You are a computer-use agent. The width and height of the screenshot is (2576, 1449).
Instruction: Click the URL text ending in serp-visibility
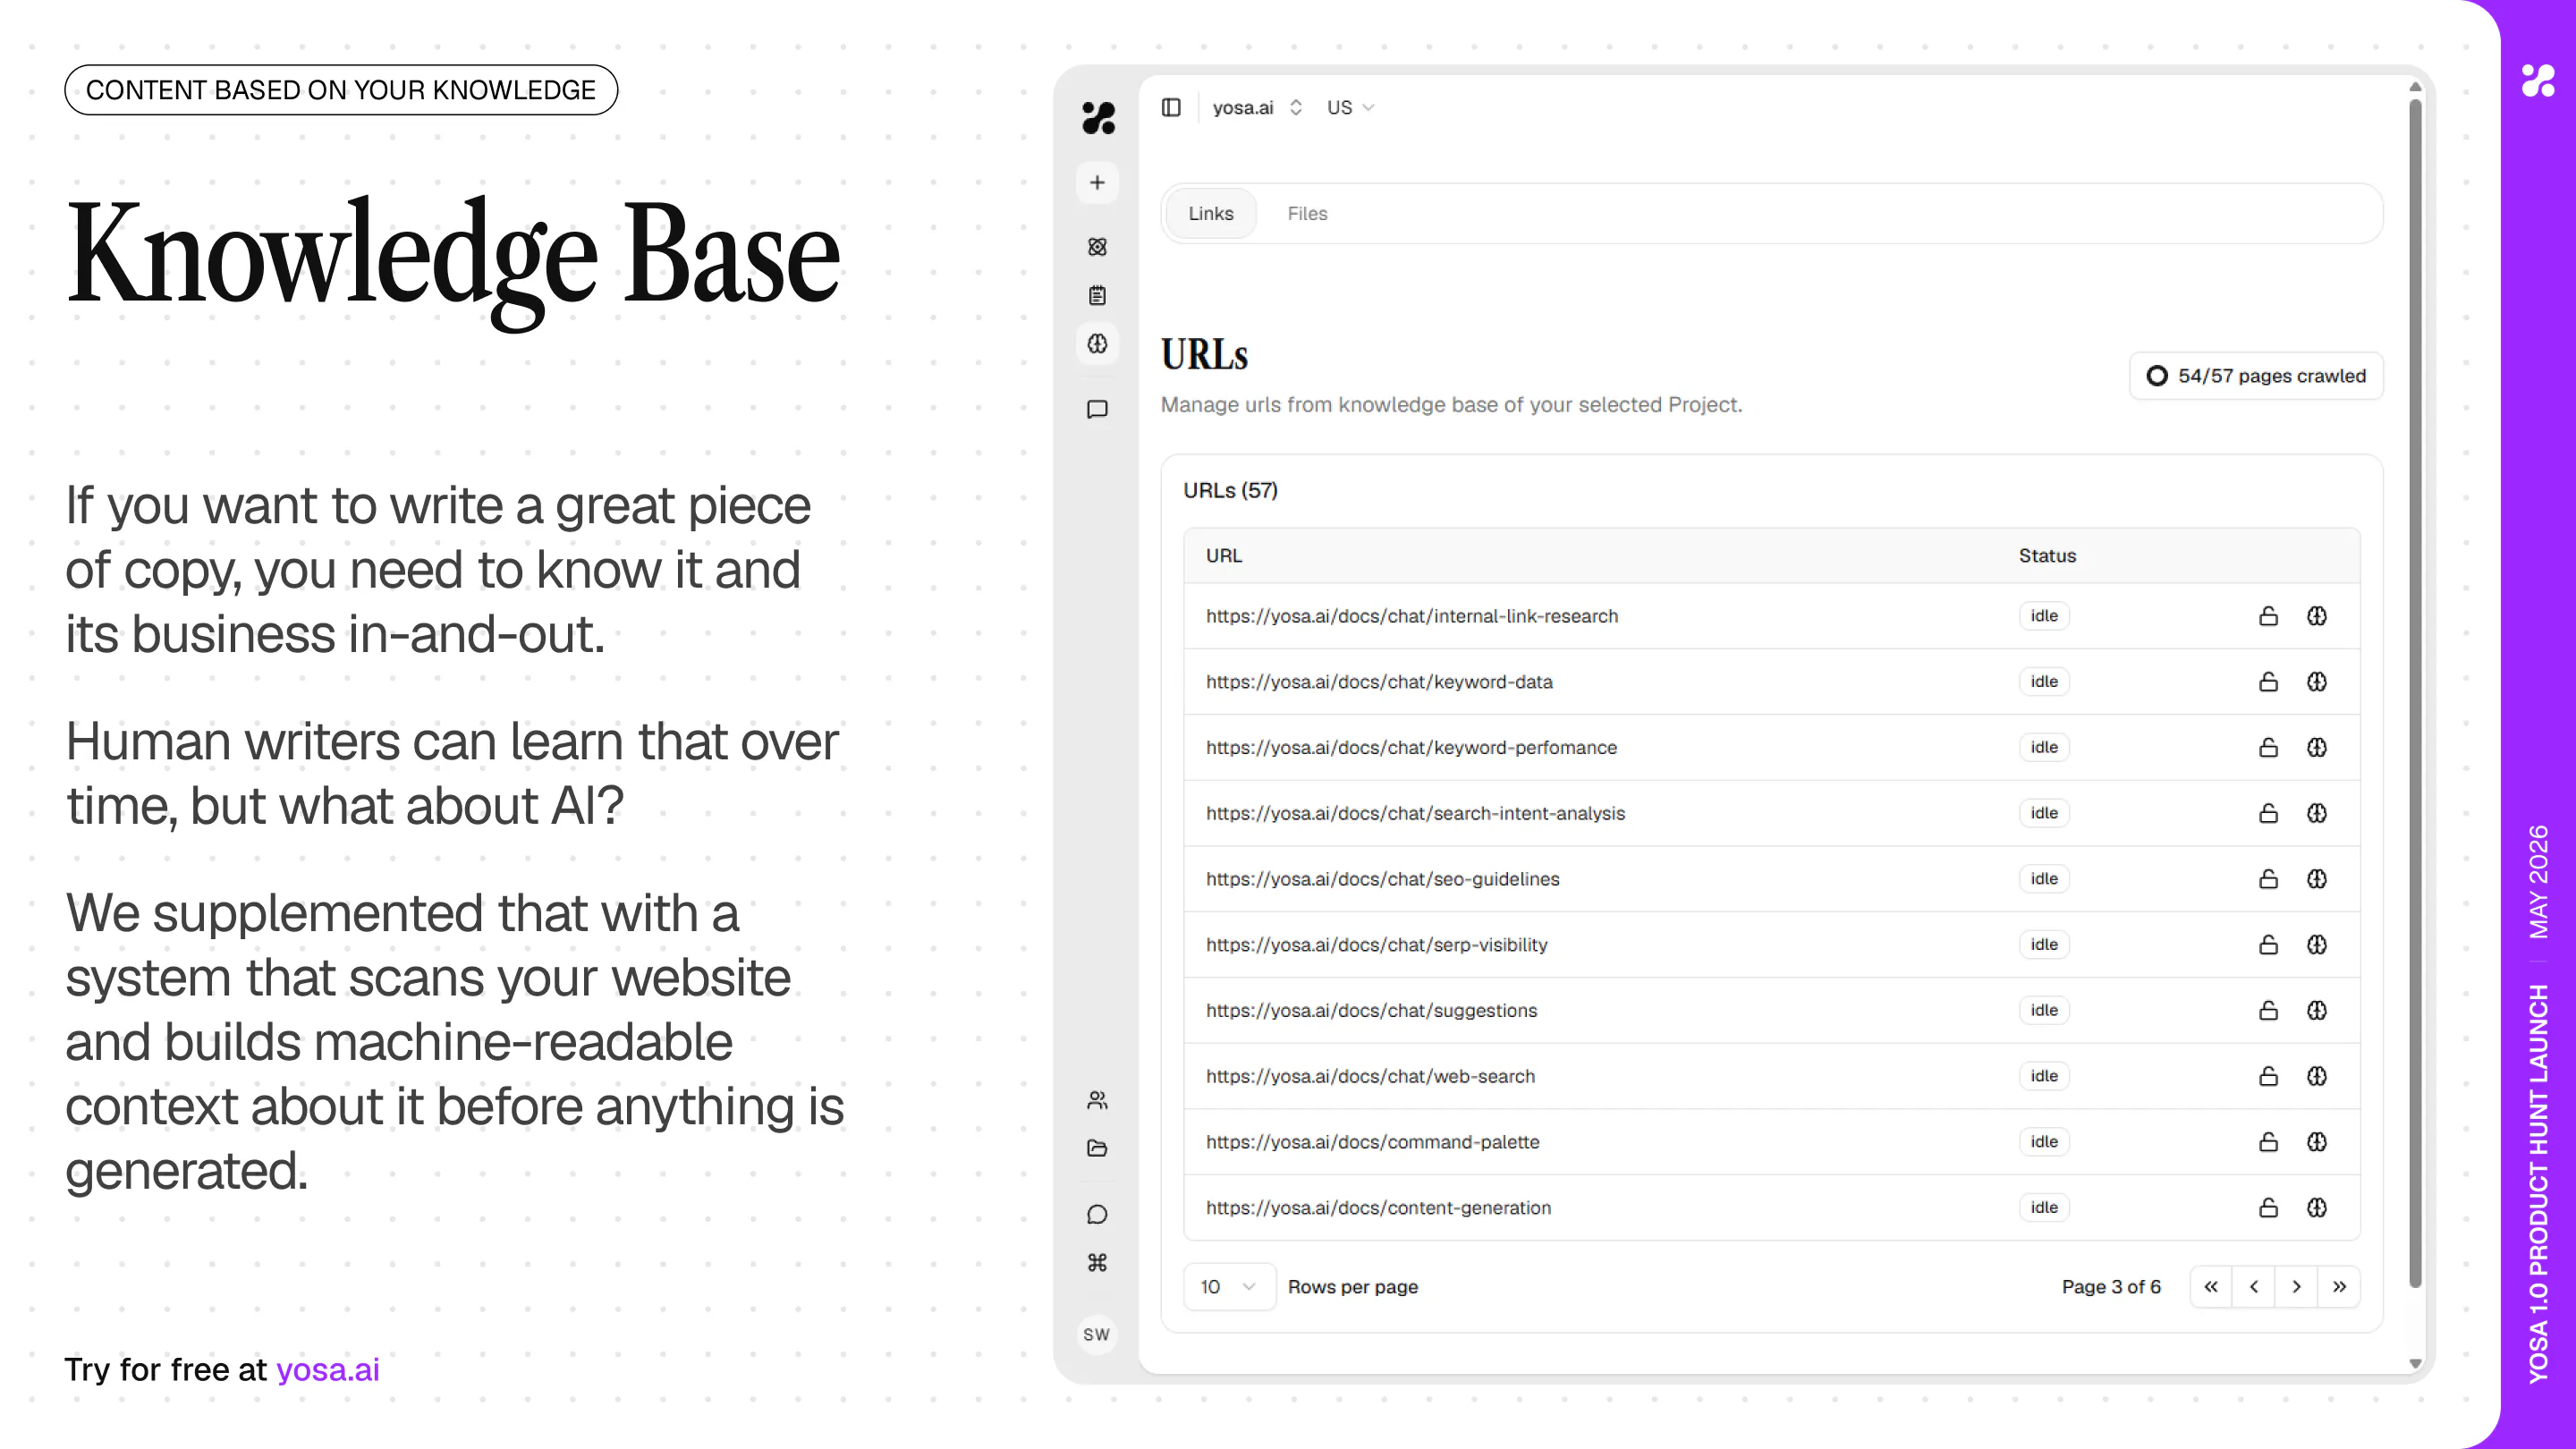1376,945
